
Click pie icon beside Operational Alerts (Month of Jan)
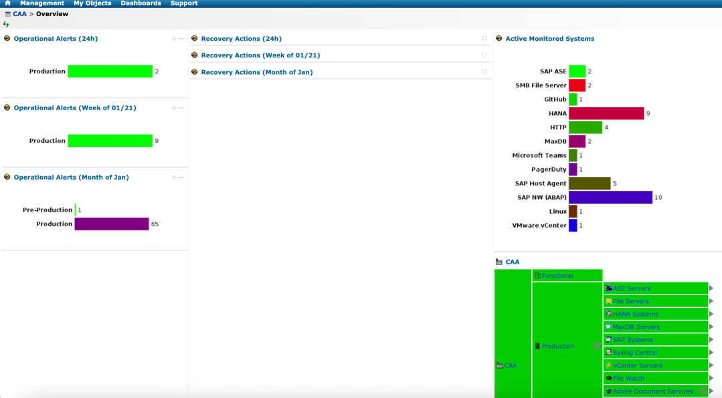point(7,177)
